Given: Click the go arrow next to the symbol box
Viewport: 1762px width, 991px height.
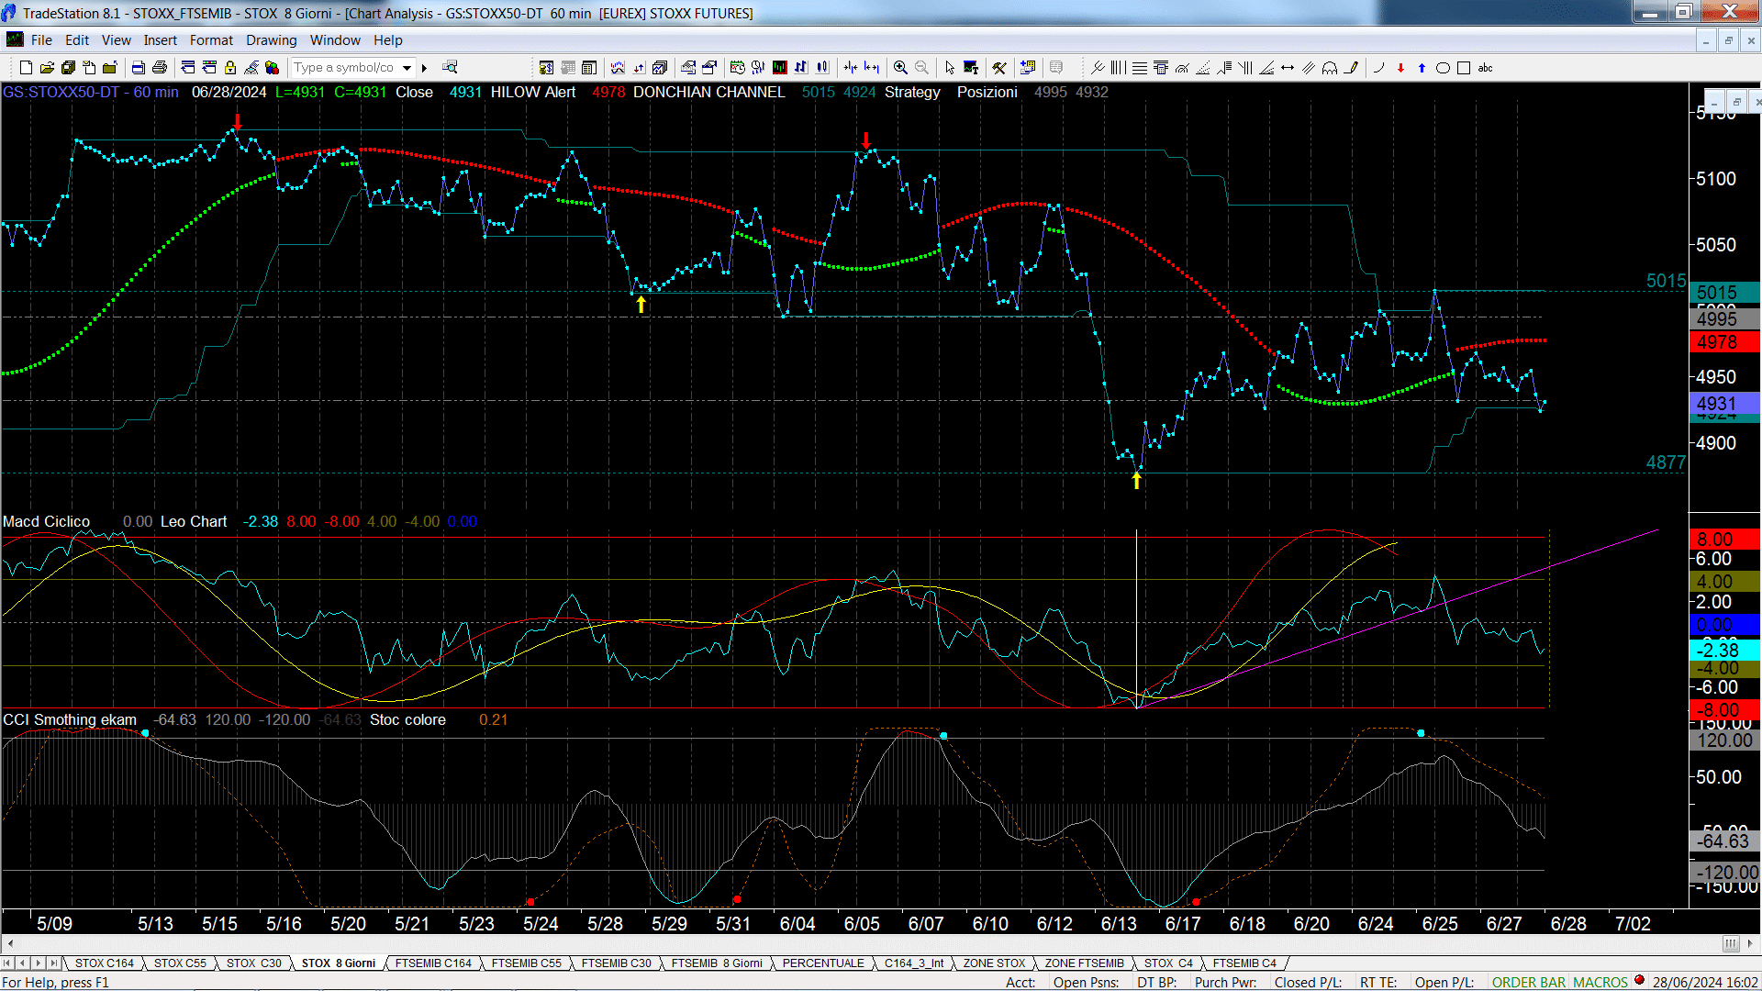Looking at the screenshot, I should click(425, 67).
